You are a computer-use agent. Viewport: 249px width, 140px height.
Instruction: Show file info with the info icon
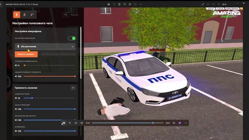point(130,4)
